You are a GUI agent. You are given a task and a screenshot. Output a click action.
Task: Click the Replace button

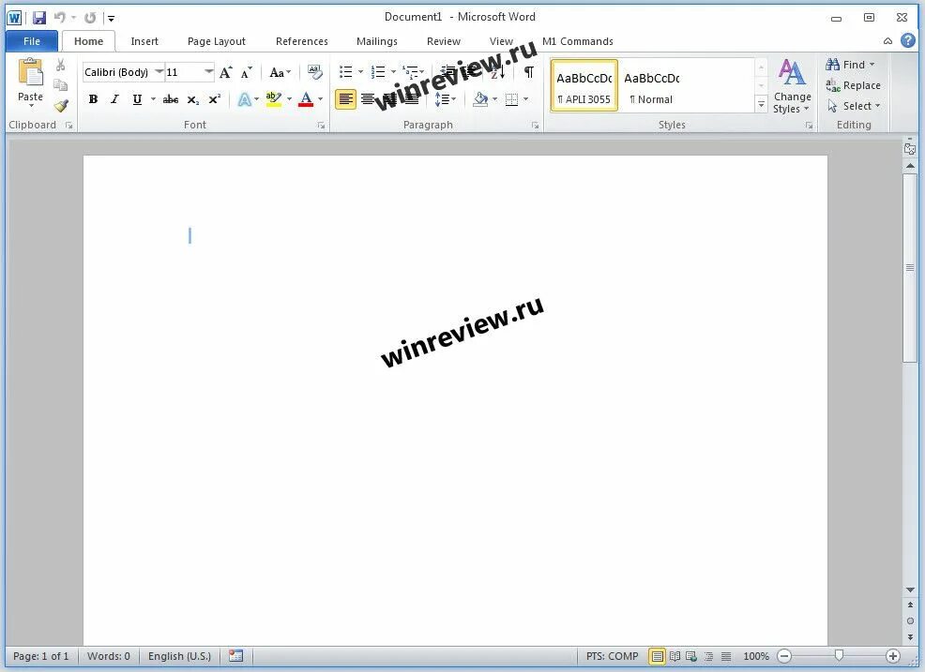[x=853, y=85]
